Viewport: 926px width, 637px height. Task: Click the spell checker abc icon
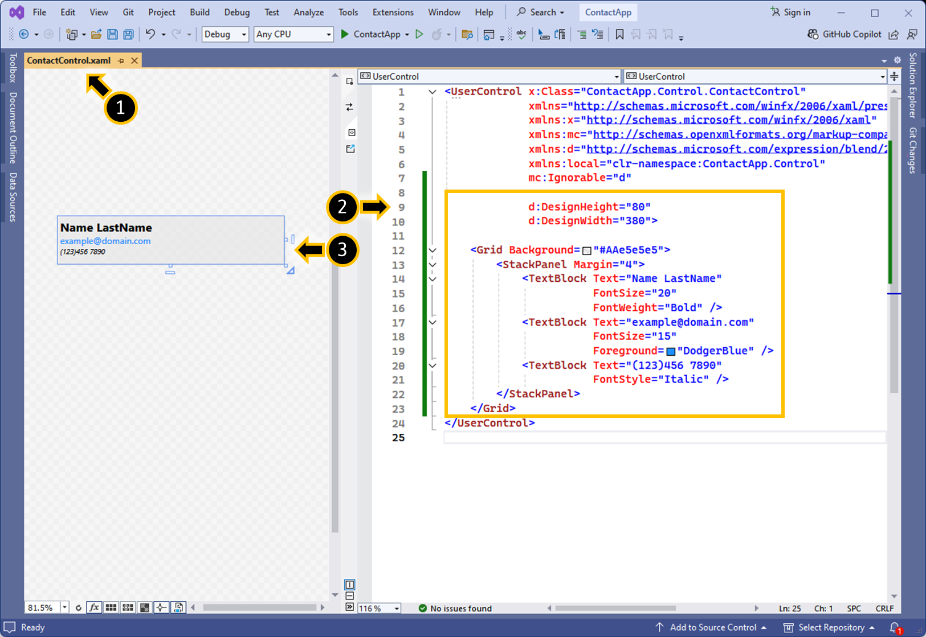tap(521, 34)
